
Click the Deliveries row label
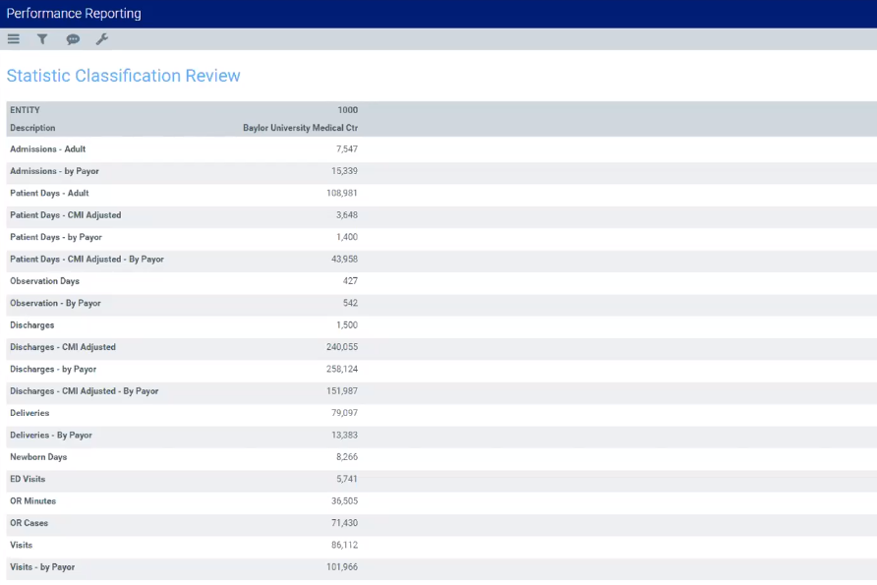pos(29,413)
